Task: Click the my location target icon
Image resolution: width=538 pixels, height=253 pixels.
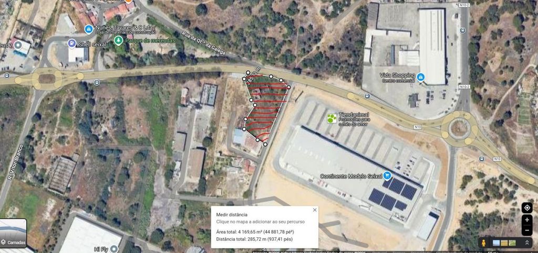Action: point(527,207)
